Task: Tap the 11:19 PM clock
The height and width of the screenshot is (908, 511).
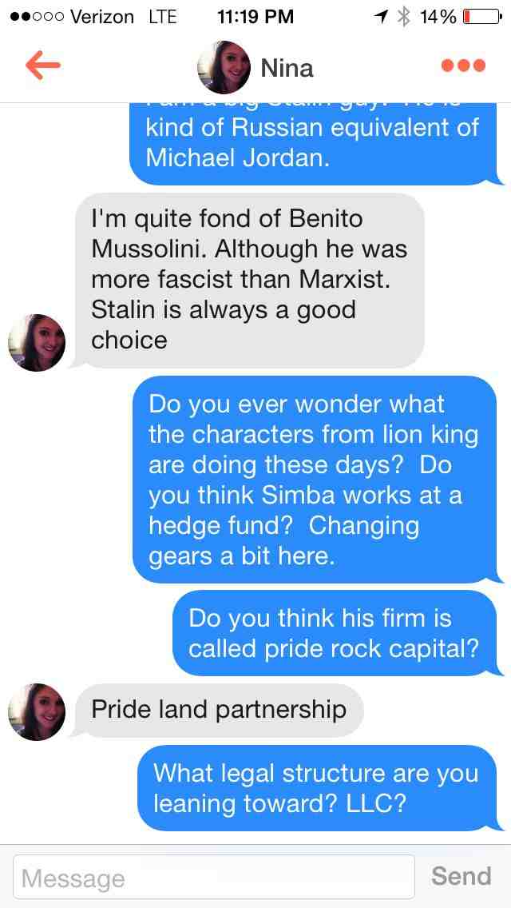Action: pos(255,16)
